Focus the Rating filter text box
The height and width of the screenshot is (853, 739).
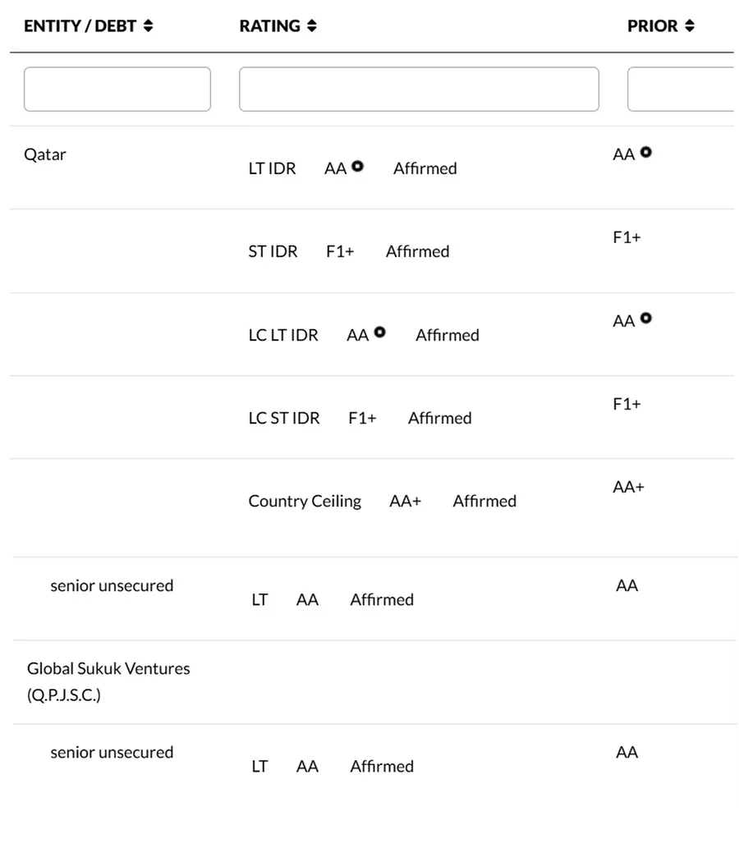pos(419,89)
